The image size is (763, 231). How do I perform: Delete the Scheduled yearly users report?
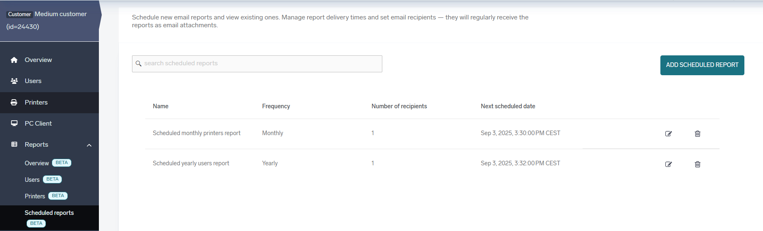click(x=697, y=164)
